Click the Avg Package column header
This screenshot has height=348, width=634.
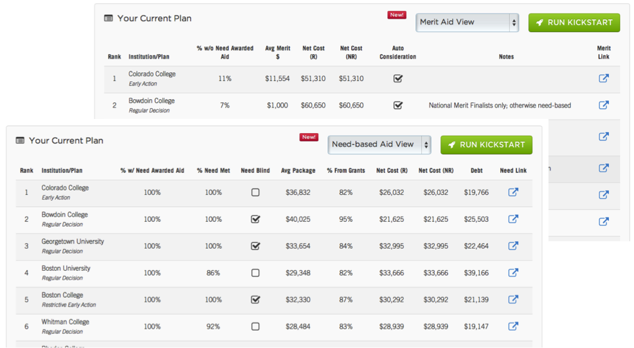(x=298, y=170)
